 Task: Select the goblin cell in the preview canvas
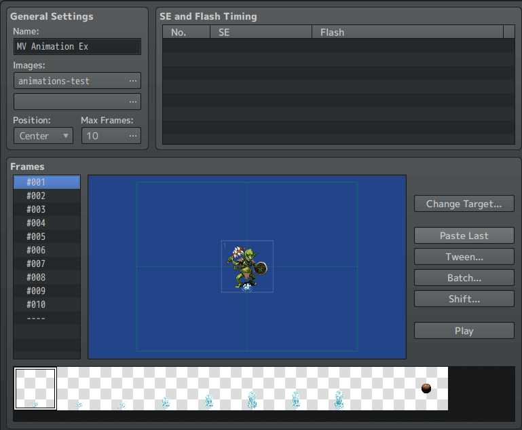pos(247,266)
